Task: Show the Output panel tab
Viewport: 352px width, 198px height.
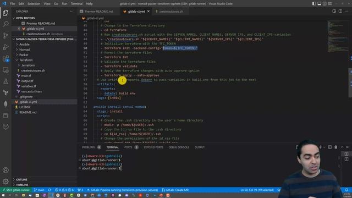Action: [x=199, y=147]
